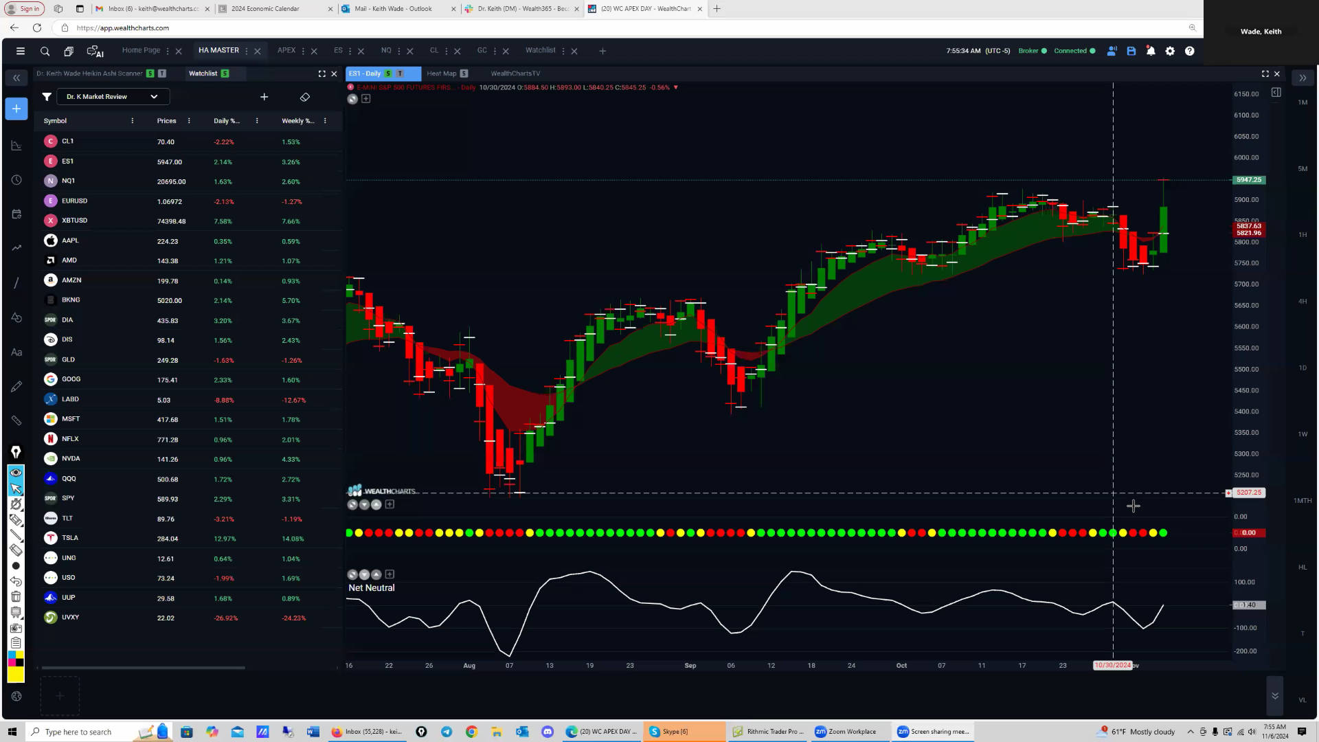Click the trash can delete drawings icon
Screen dimensions: 1319x742
pyautogui.click(x=16, y=596)
